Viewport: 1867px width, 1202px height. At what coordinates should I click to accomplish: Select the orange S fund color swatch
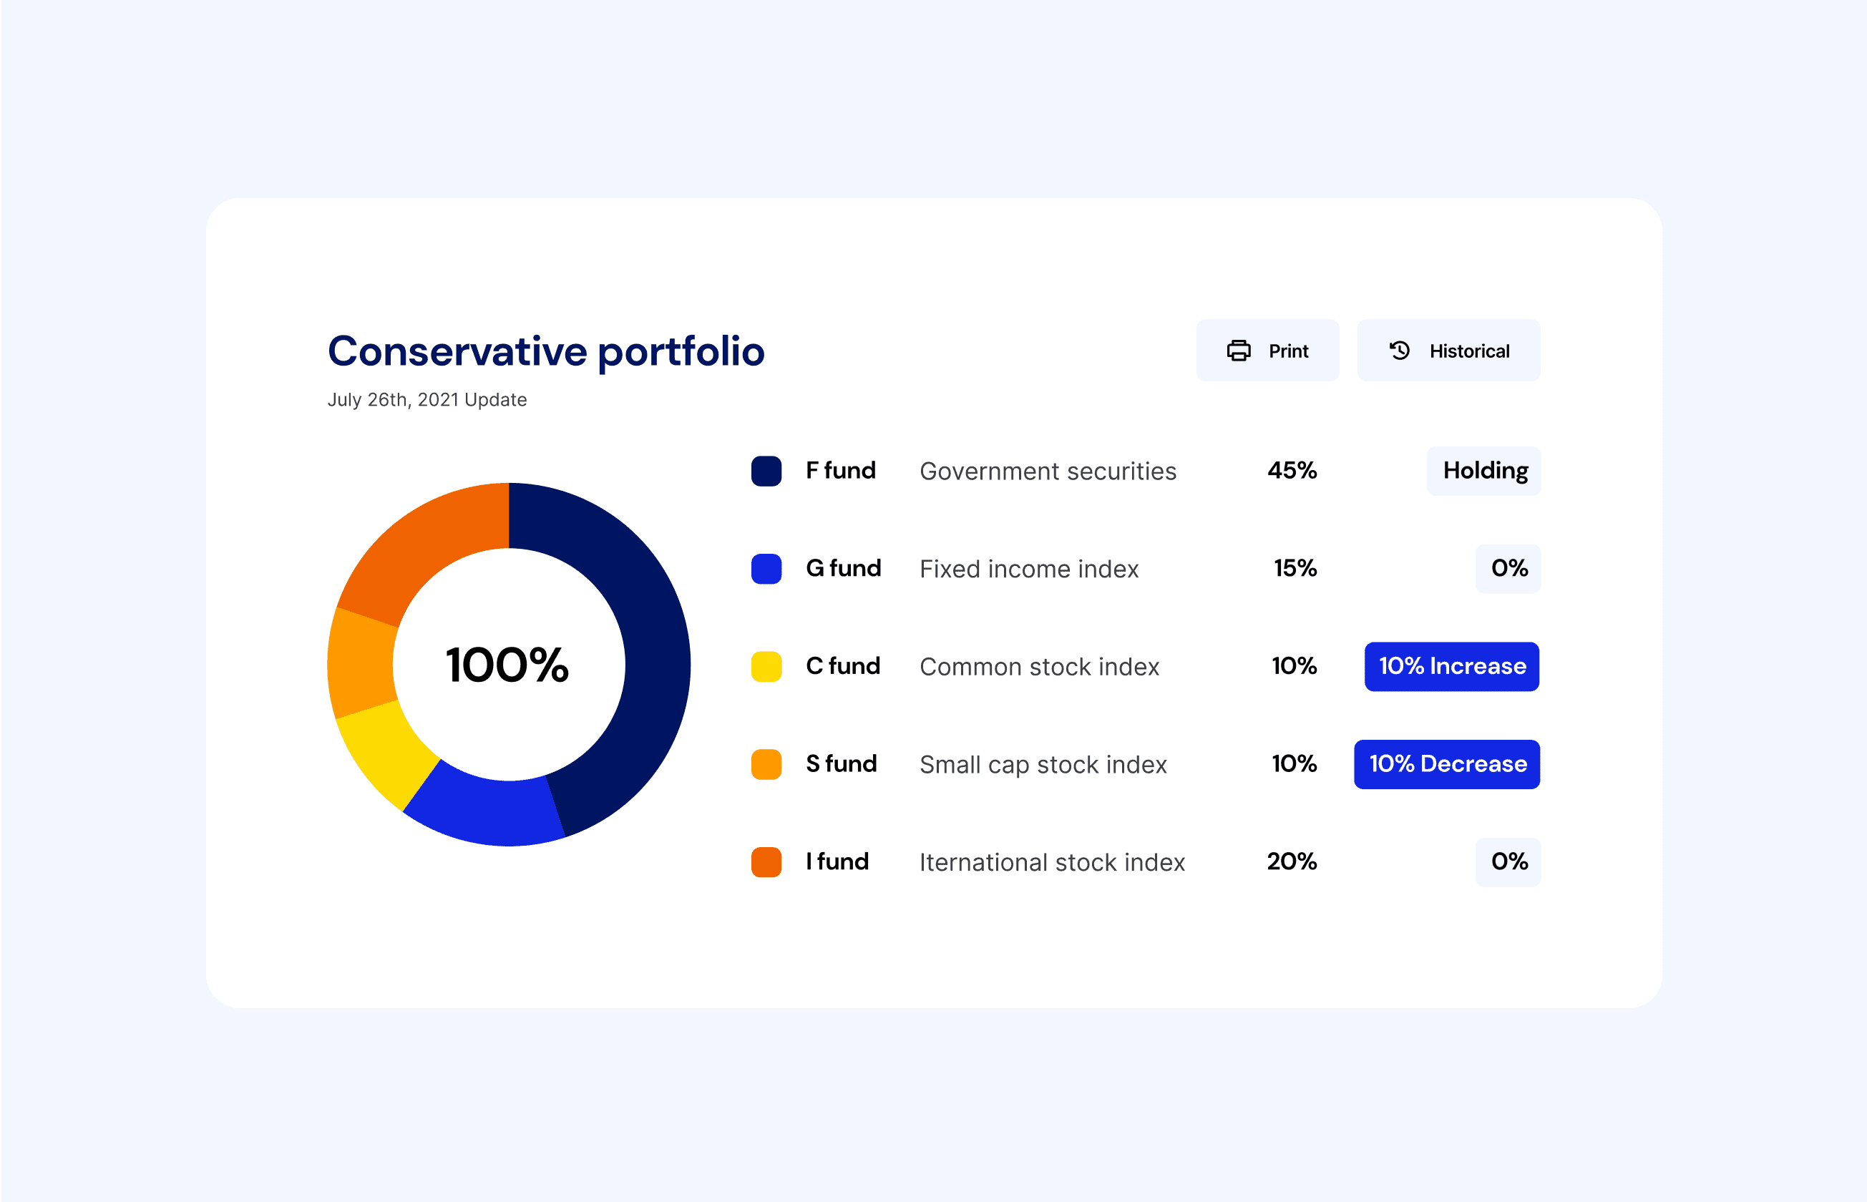tap(766, 764)
